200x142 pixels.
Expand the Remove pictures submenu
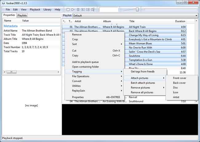point(145,88)
